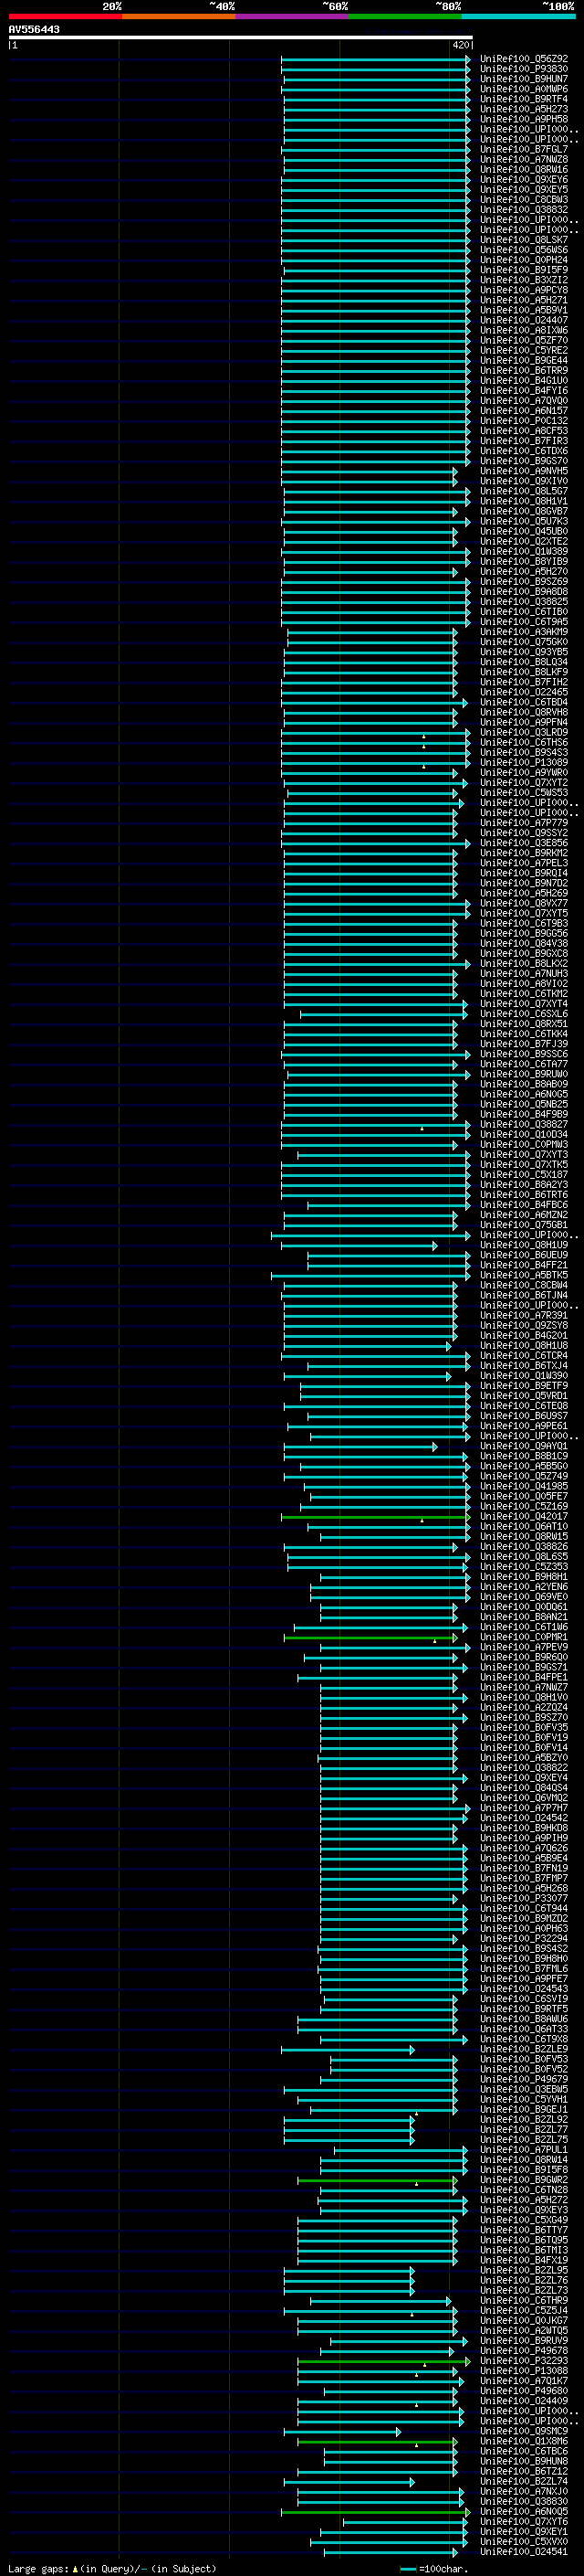
Task: Click the short alignment bar for UniRef100_B2ZLE9
Action: click(348, 2049)
